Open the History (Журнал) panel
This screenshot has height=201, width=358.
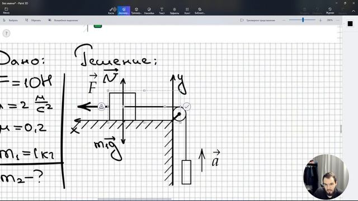point(330,11)
